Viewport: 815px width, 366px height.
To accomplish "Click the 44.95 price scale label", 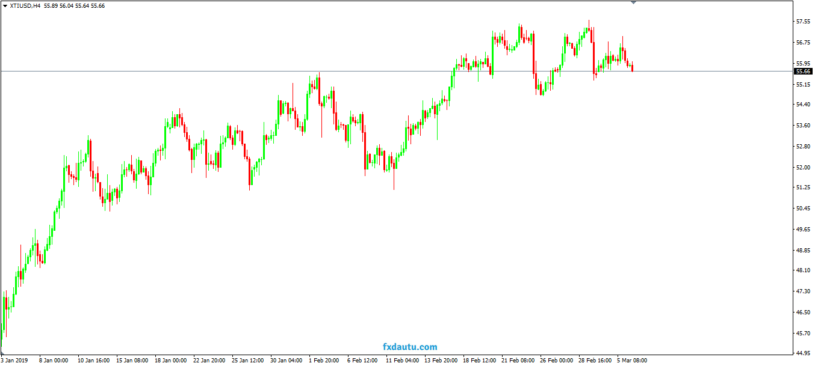I will (802, 353).
